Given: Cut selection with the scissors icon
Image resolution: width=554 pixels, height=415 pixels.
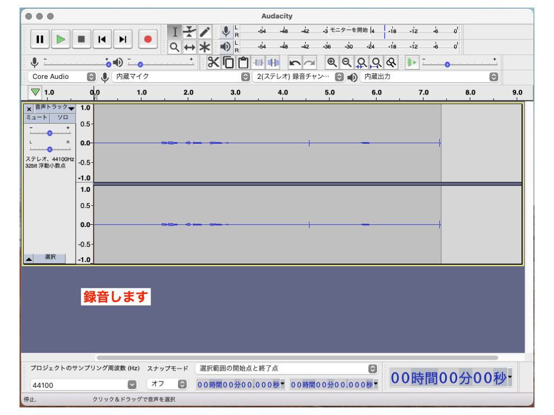Looking at the screenshot, I should point(213,63).
